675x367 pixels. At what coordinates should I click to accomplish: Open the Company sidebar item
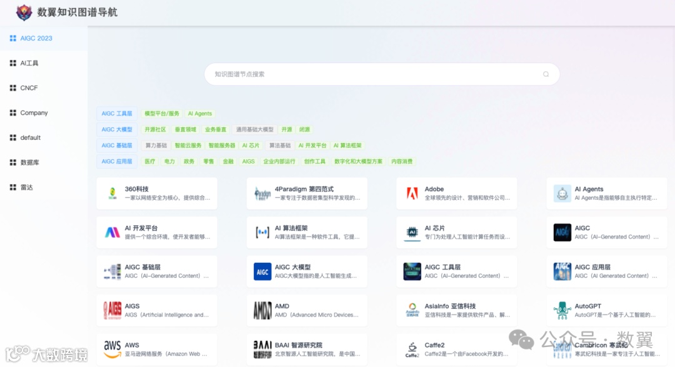click(44, 112)
